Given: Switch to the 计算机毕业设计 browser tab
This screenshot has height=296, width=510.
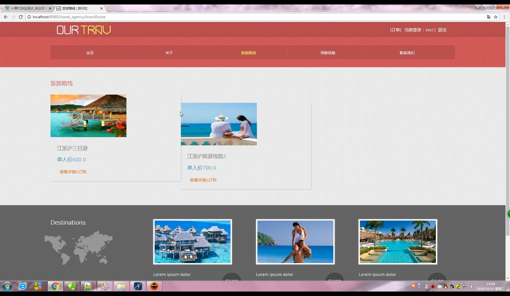Looking at the screenshot, I should 28,9.
